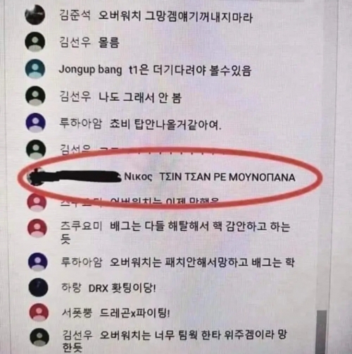Open 즈쿠요미's red avatar by 배그는 message

[37, 228]
